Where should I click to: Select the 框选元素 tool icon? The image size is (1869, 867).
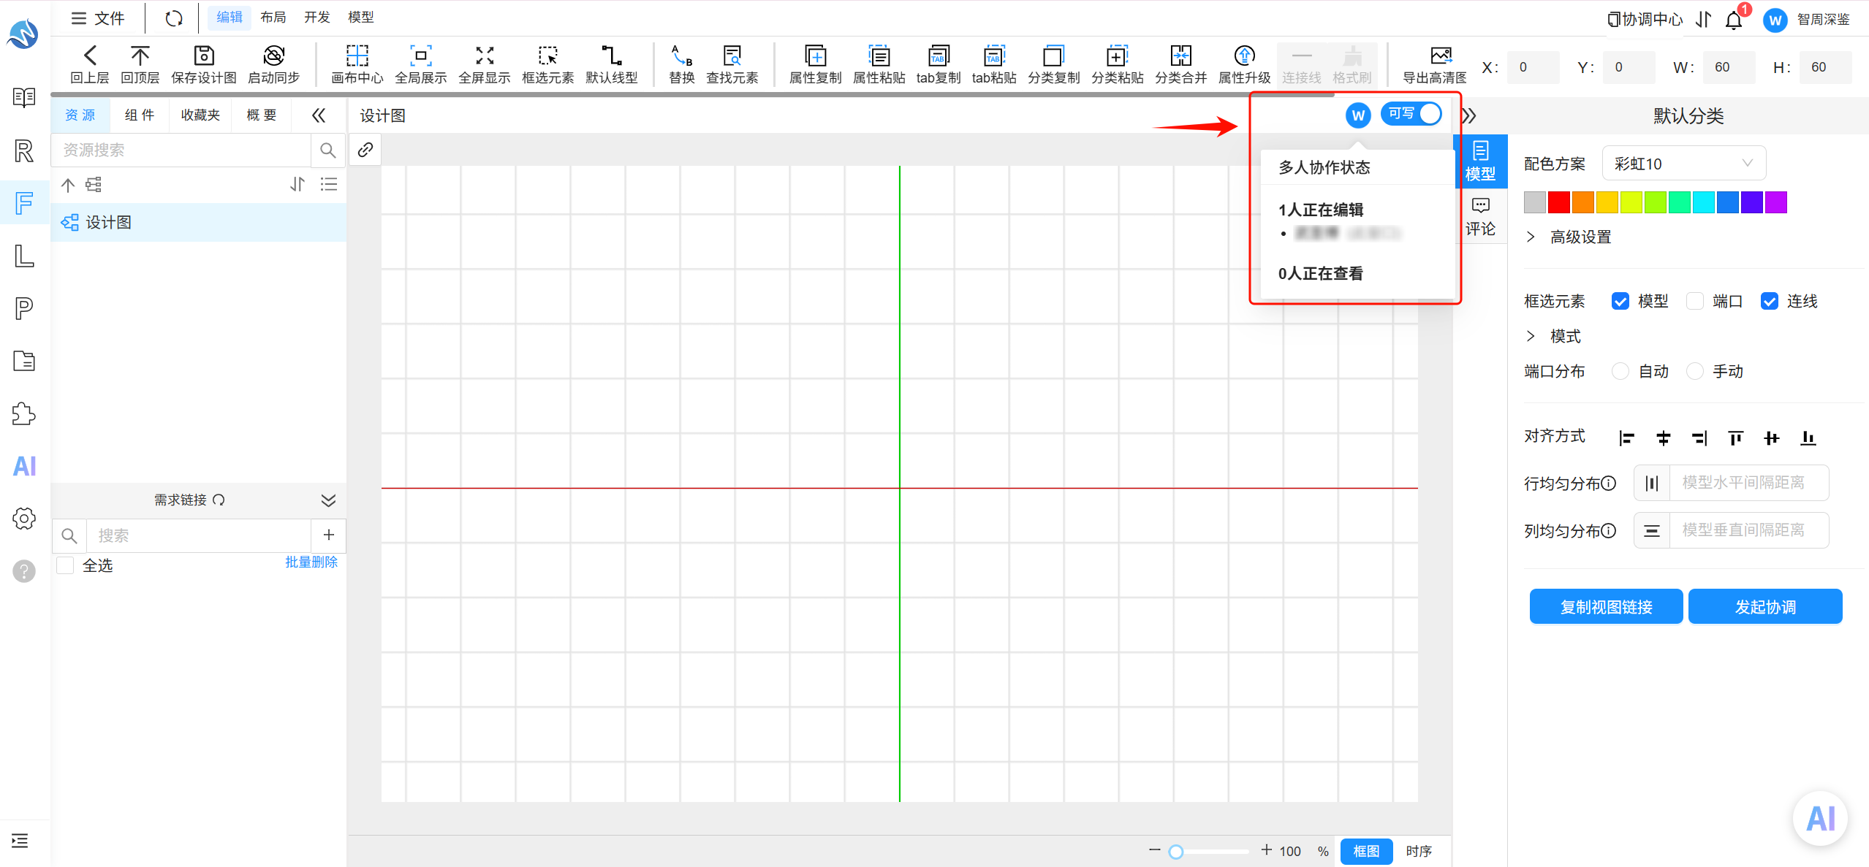point(547,56)
